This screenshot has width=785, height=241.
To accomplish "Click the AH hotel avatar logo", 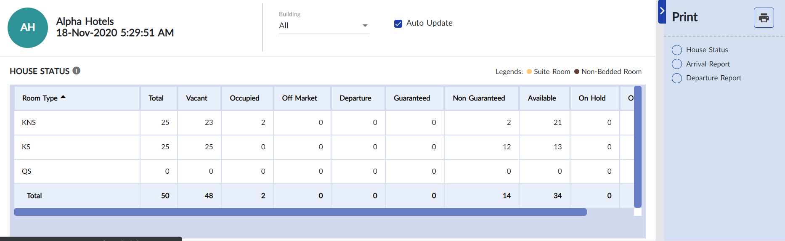I will pos(28,28).
